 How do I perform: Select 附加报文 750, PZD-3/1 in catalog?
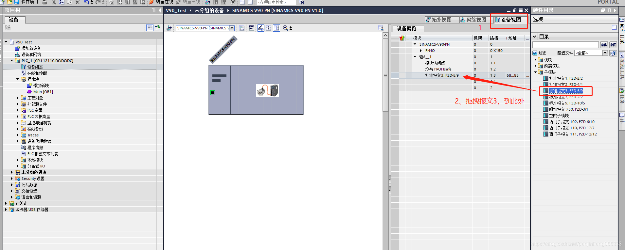coord(568,109)
